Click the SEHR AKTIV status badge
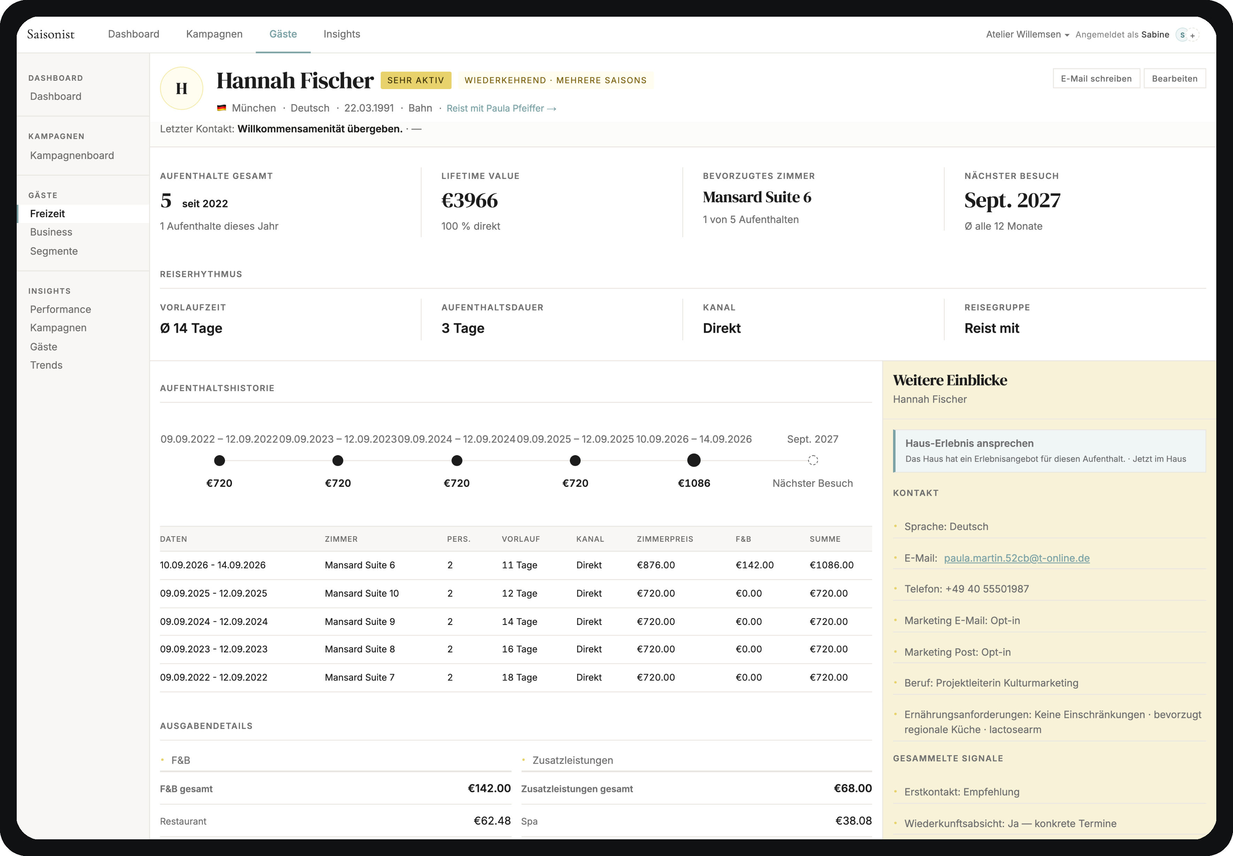 (416, 80)
